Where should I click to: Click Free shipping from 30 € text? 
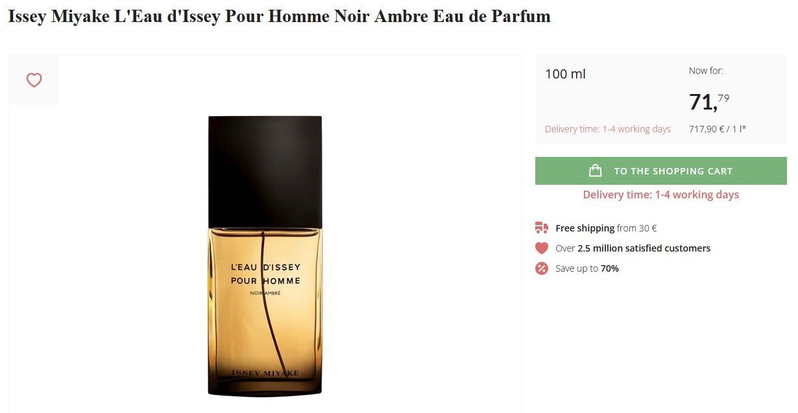[606, 228]
